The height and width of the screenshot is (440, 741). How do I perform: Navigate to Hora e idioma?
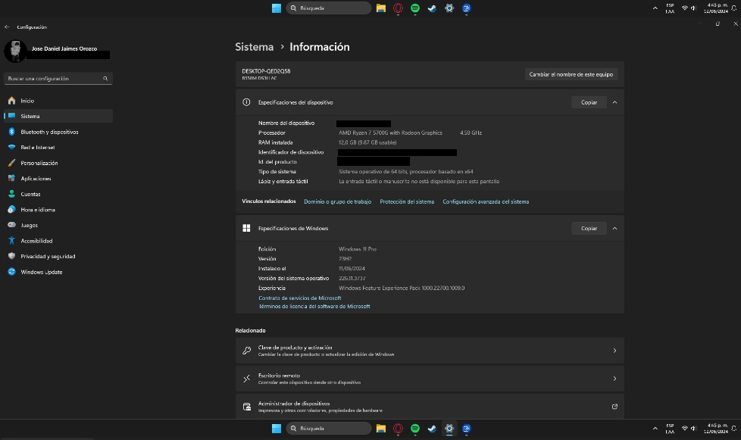coord(37,210)
